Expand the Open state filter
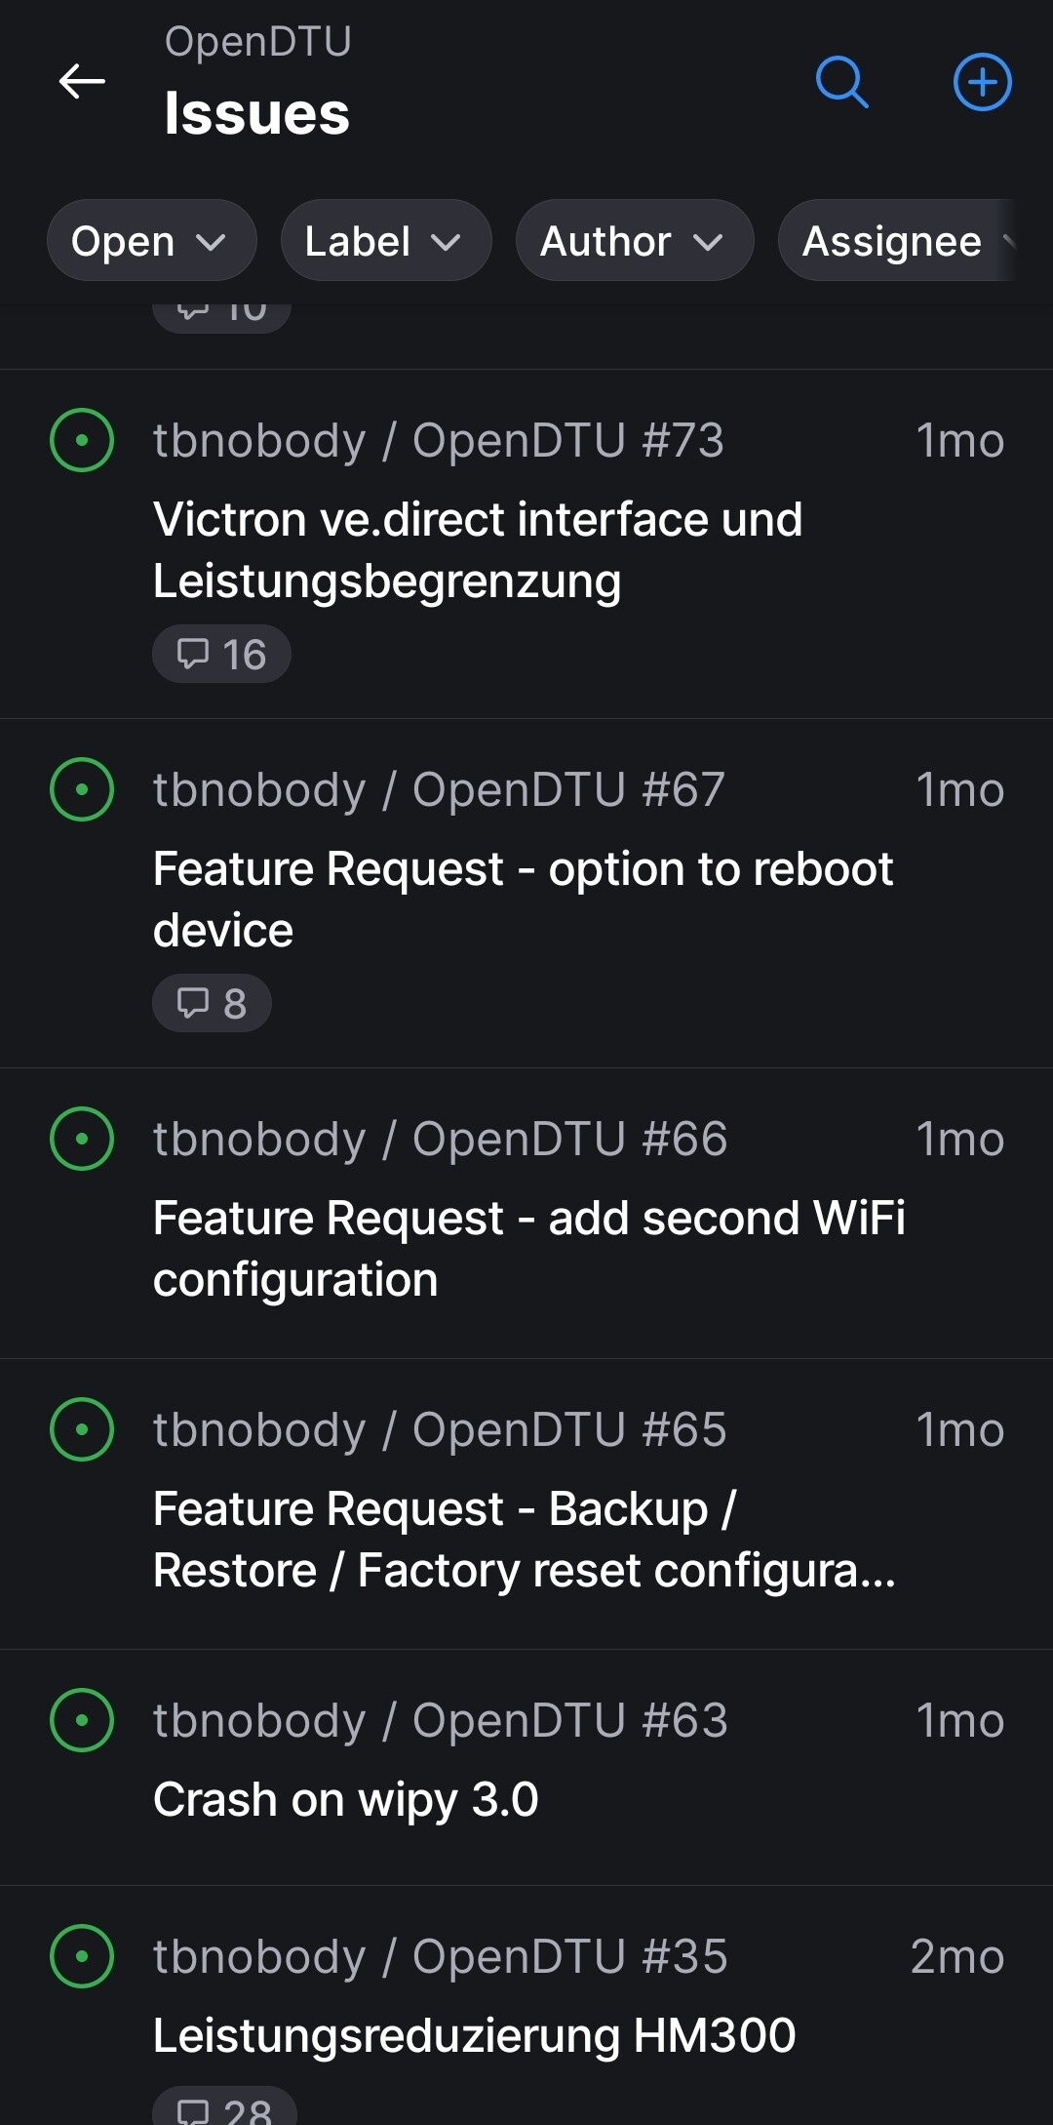 pos(151,241)
